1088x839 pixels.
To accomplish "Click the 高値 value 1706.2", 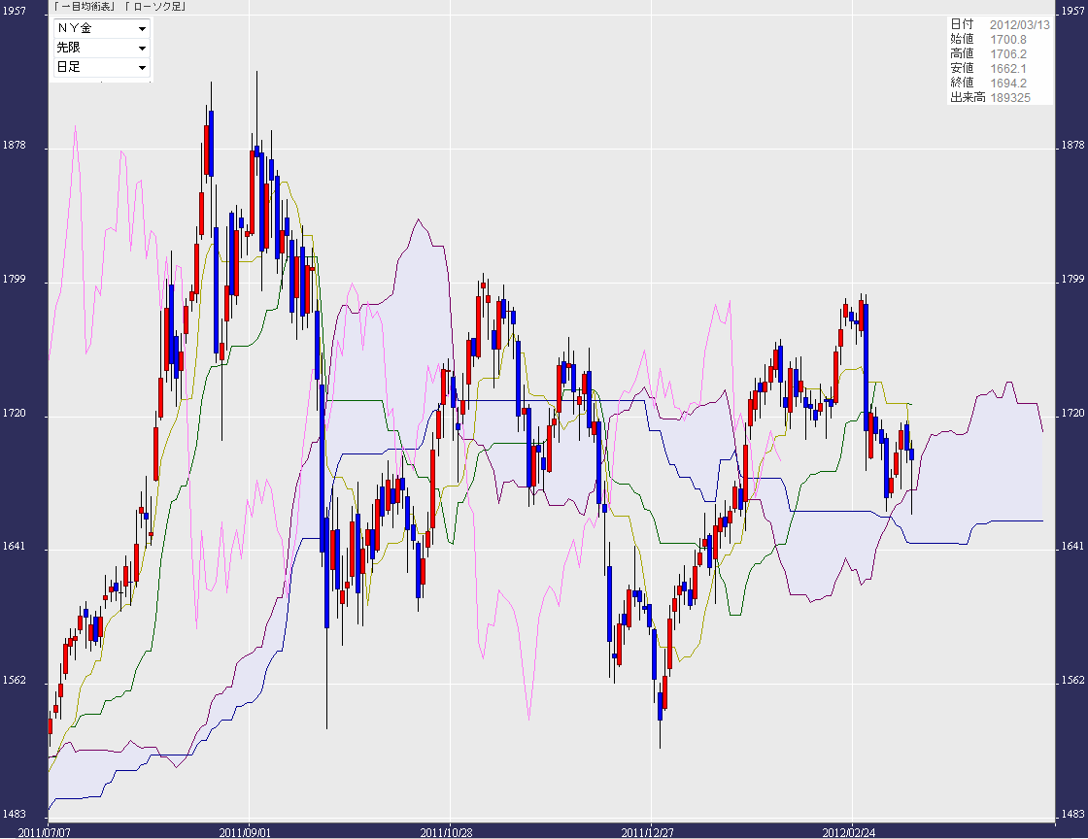I will click(x=1008, y=53).
